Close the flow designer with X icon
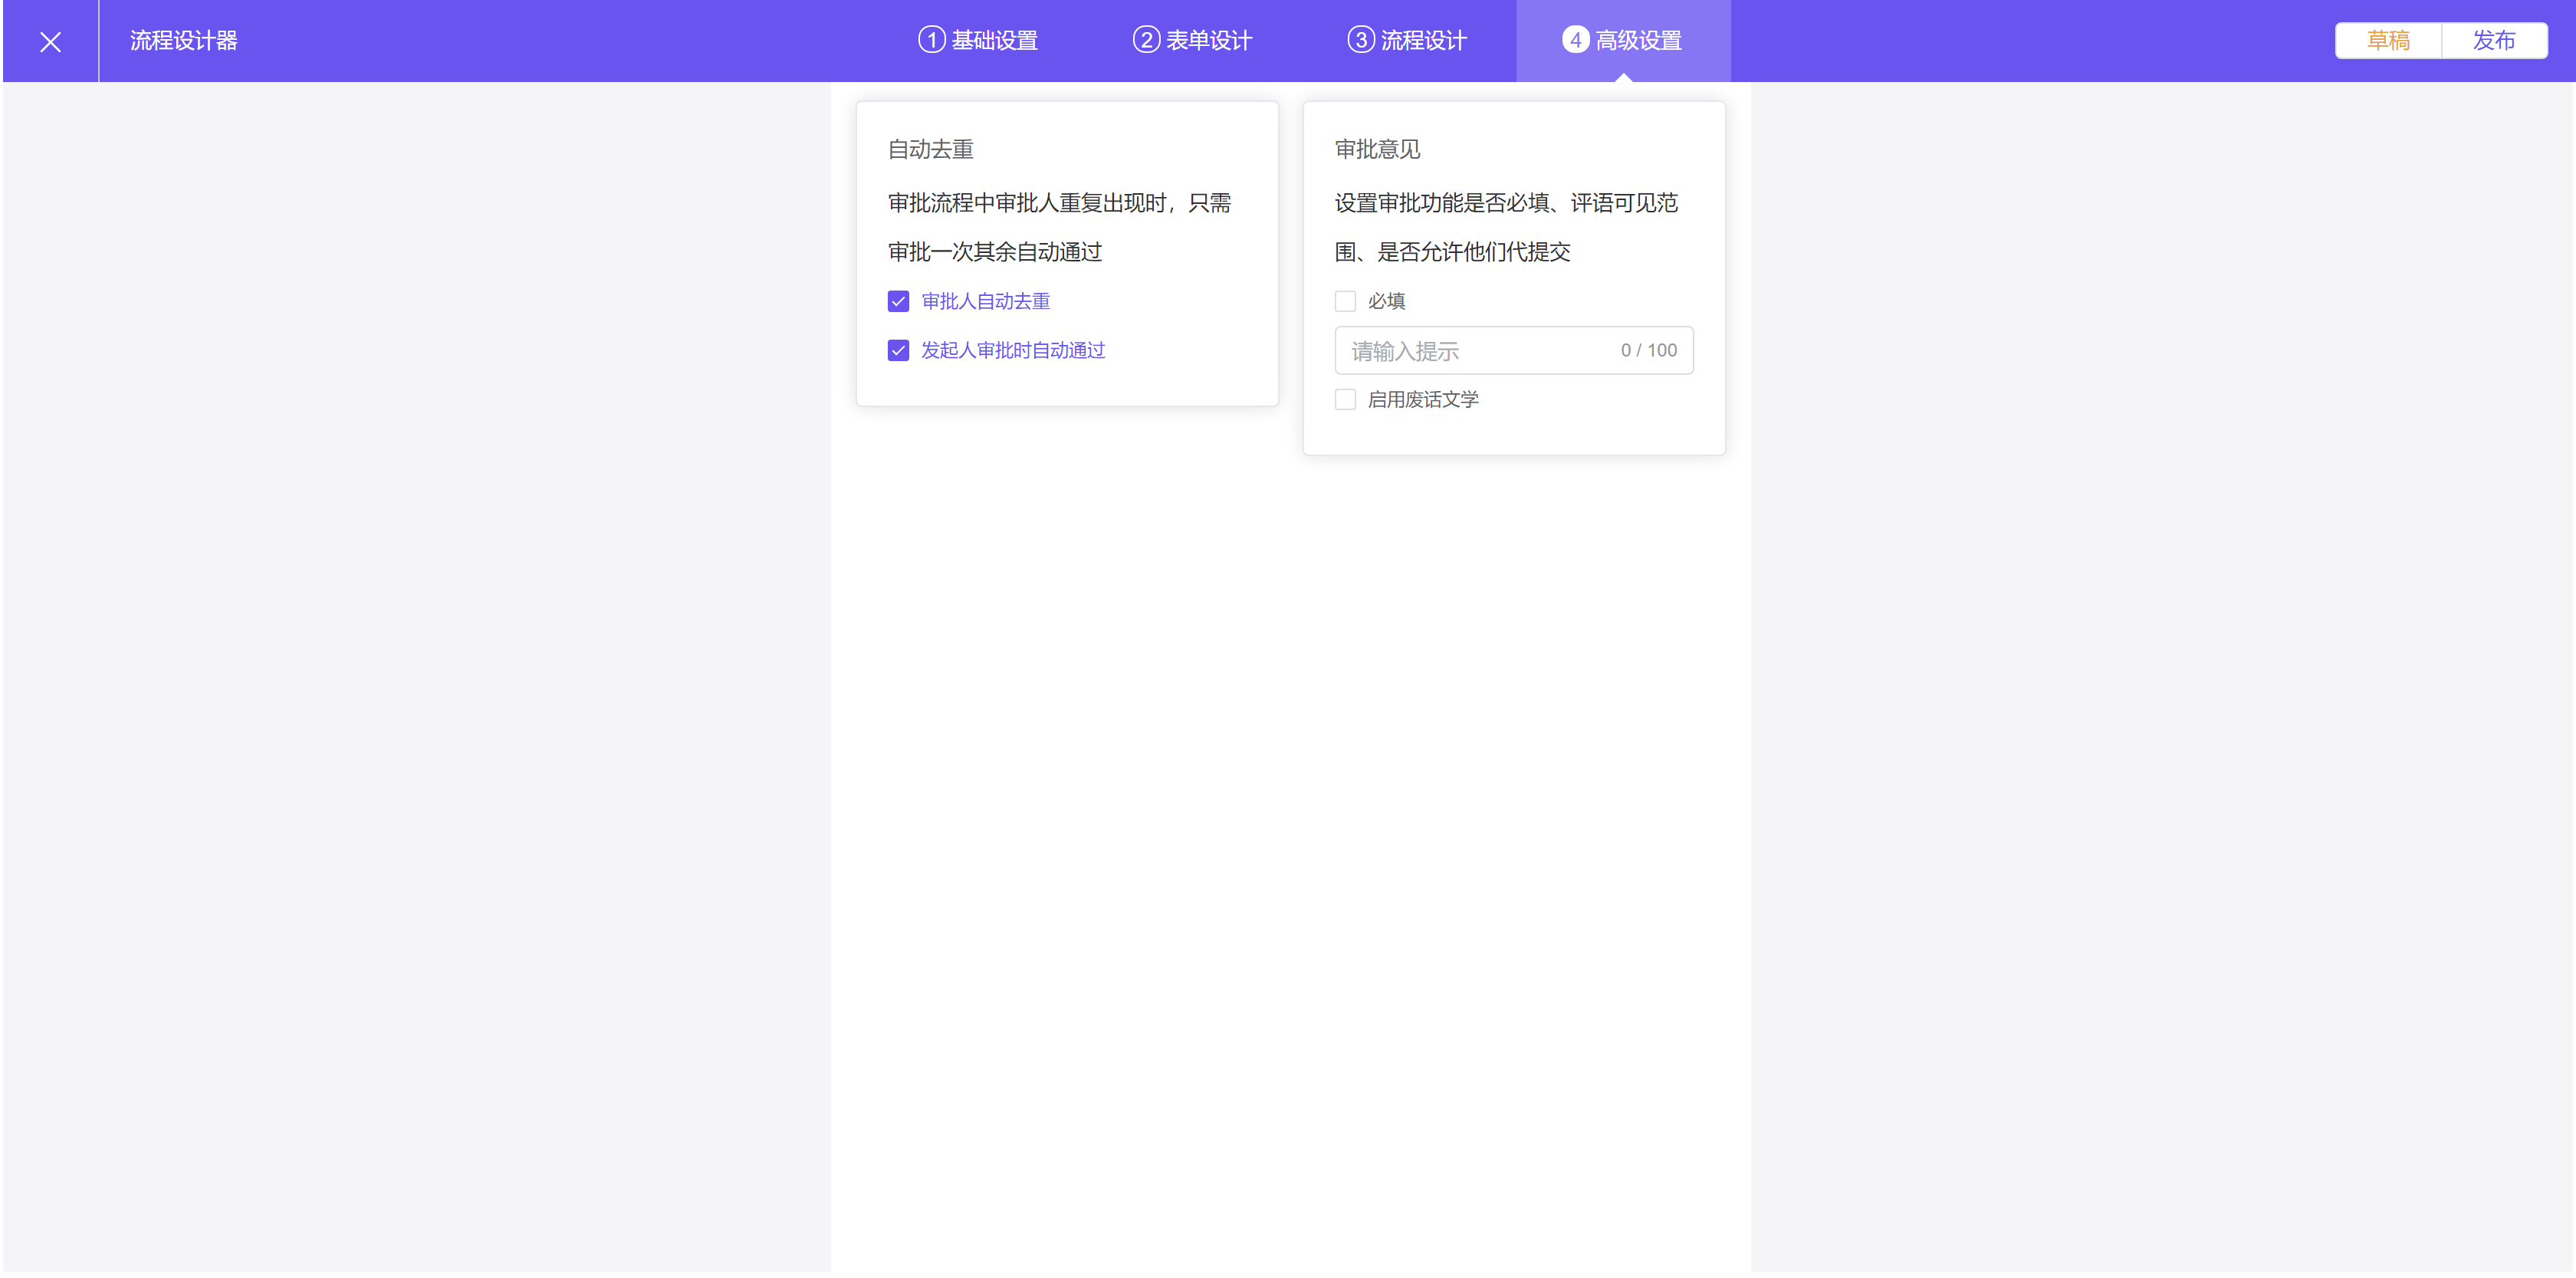The image size is (2576, 1278). pyautogui.click(x=50, y=41)
